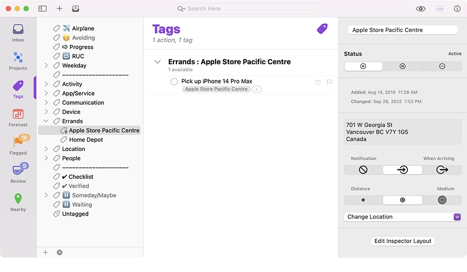This screenshot has height=272, width=467.
Task: Click the Tags heading
Action: [x=166, y=29]
